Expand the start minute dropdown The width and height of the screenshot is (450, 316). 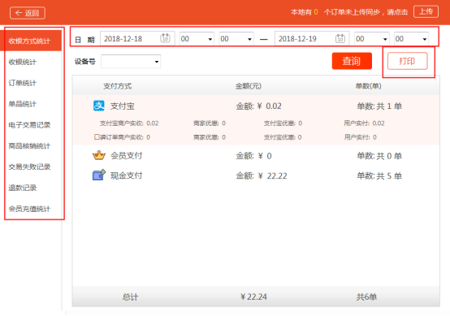236,39
